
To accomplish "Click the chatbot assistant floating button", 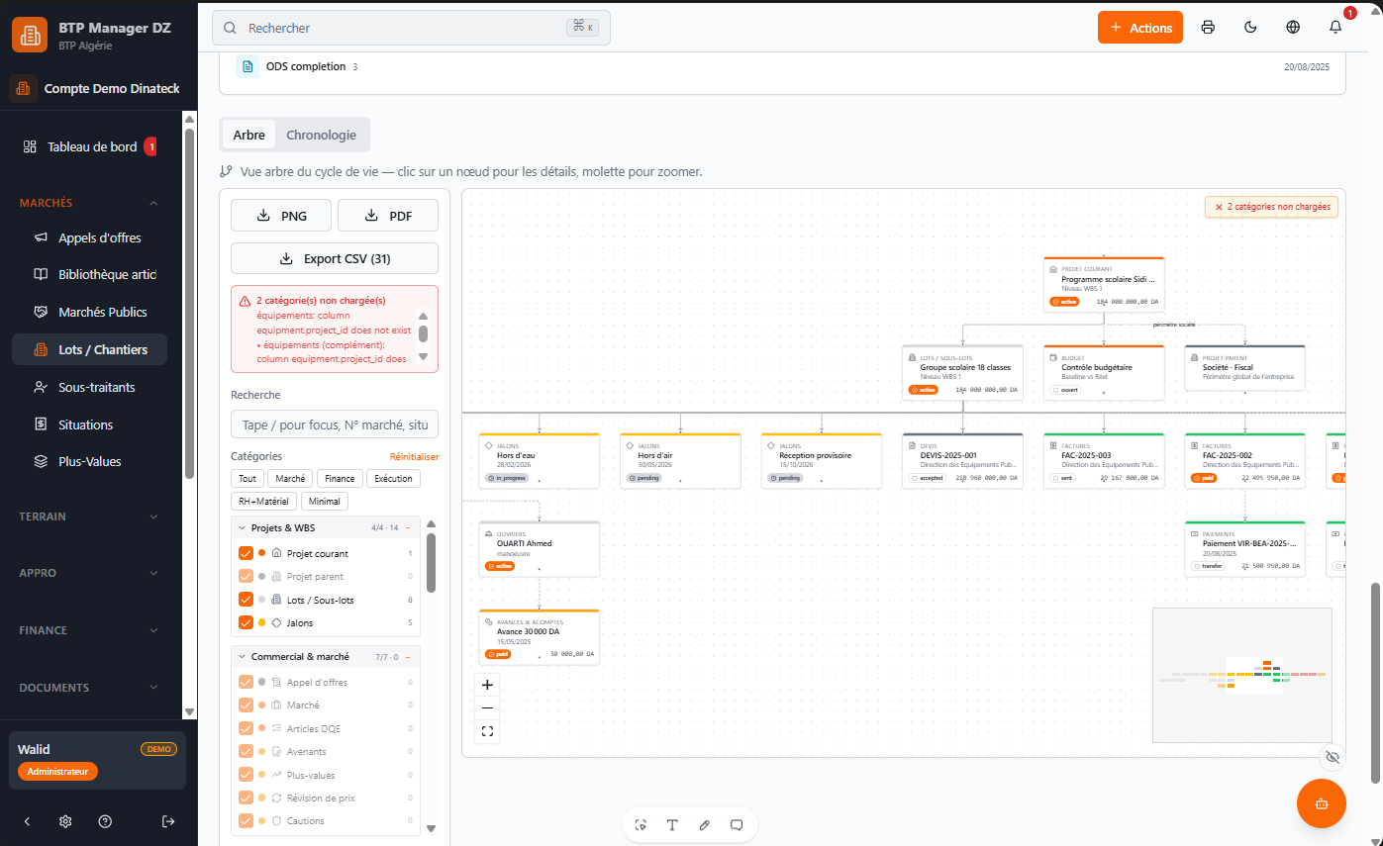I will 1322,803.
